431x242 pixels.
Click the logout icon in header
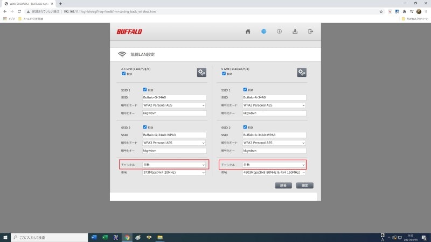[x=310, y=31]
